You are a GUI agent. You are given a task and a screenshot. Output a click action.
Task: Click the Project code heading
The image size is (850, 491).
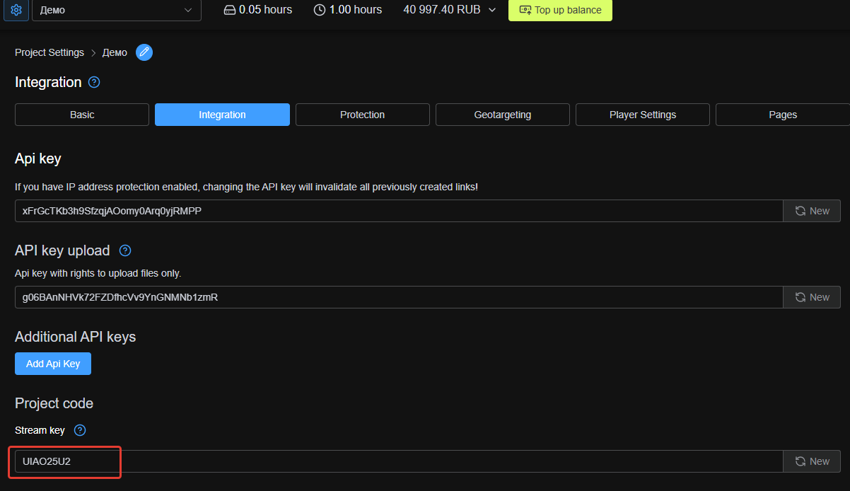click(x=54, y=403)
